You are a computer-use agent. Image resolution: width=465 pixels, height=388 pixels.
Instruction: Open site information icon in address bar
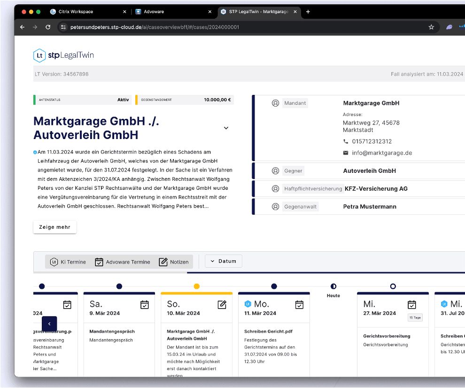[x=63, y=27]
